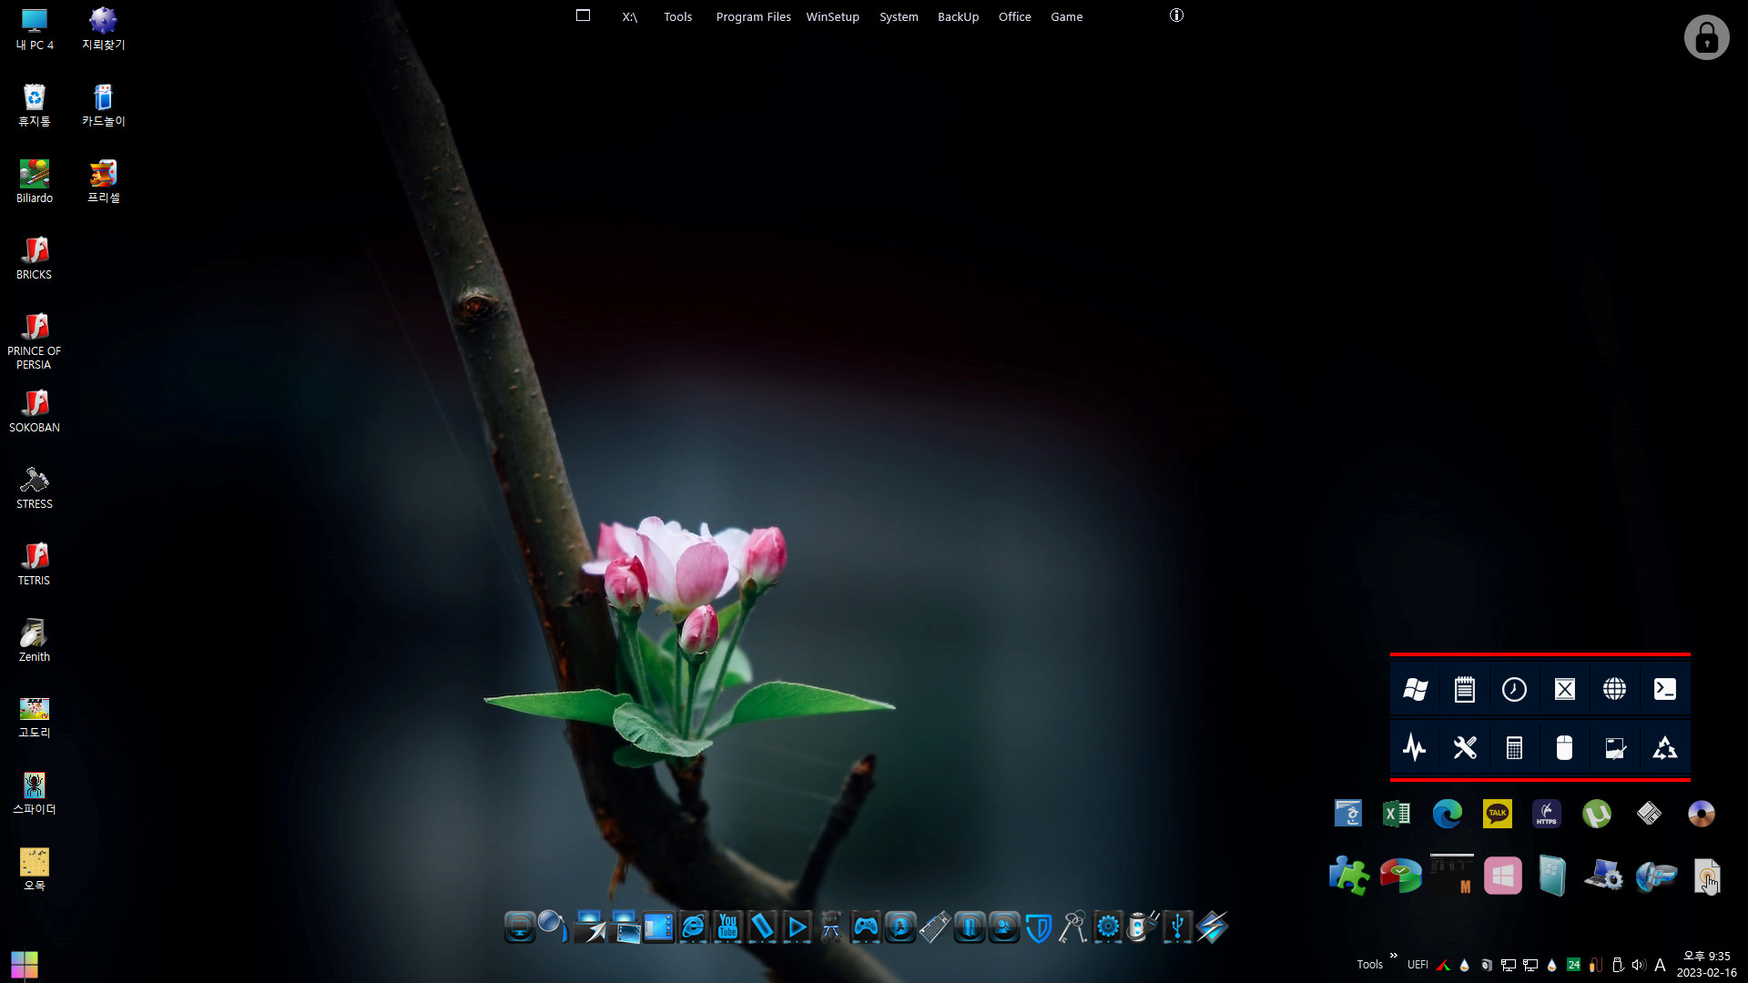The height and width of the screenshot is (983, 1748).
Task: Click the image edit tile
Action: click(1615, 747)
